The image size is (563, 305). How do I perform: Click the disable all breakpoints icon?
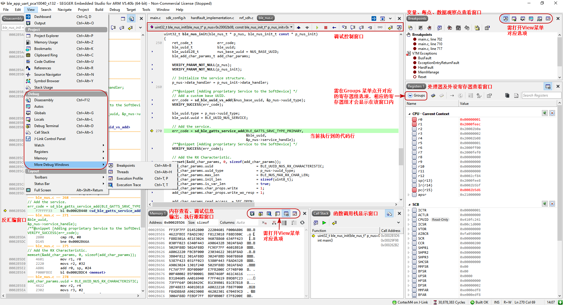[458, 28]
